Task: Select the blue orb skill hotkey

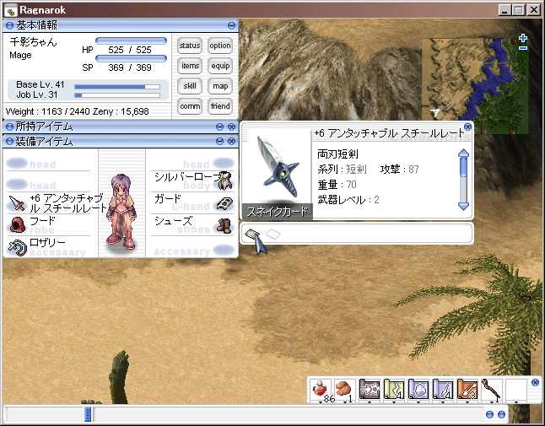Action: pos(418,390)
